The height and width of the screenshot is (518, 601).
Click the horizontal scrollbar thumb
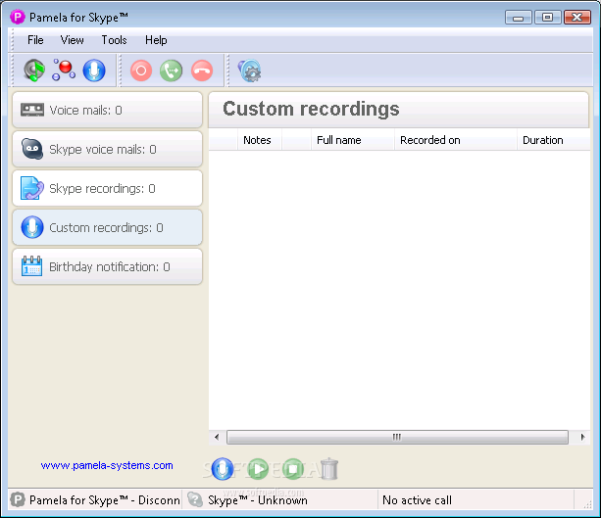point(397,437)
